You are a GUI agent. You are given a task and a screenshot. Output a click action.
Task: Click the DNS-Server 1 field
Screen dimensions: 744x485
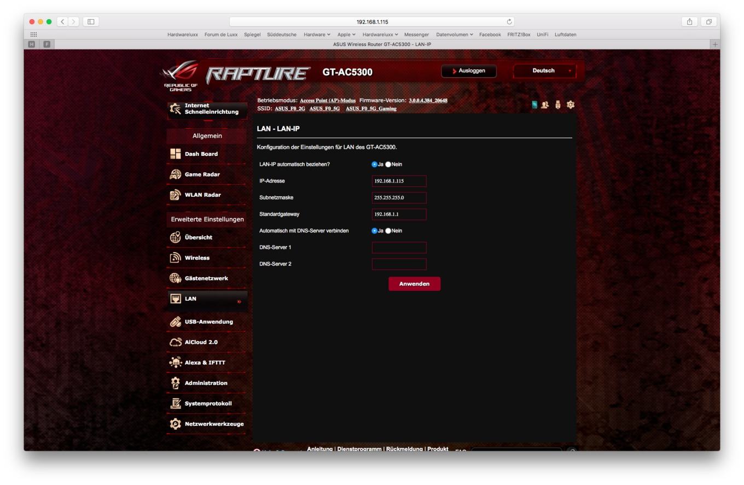click(x=399, y=248)
